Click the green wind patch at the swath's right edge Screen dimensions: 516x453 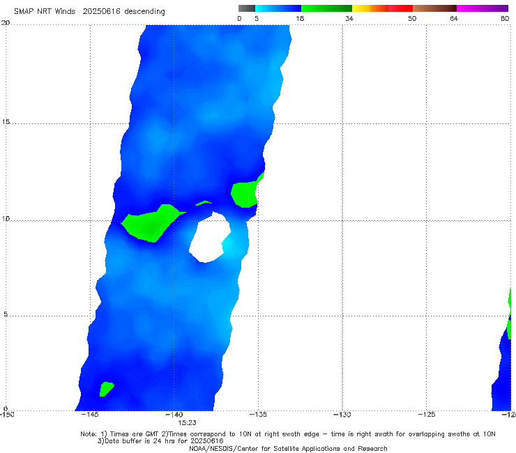245,194
